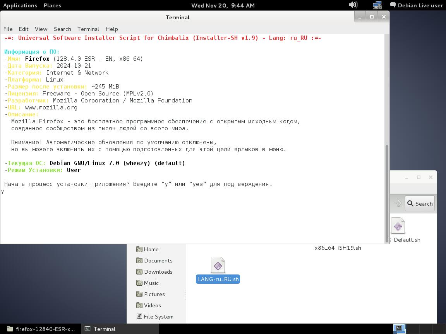Close the Terminal window
This screenshot has width=446, height=334.
pos(384,17)
